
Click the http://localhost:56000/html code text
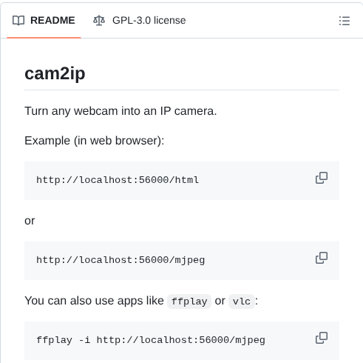(x=118, y=180)
